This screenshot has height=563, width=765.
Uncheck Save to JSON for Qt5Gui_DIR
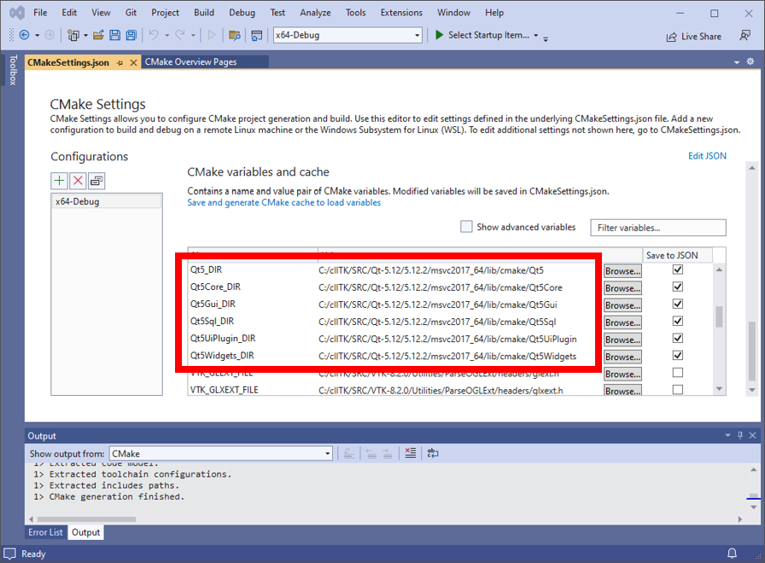[678, 304]
